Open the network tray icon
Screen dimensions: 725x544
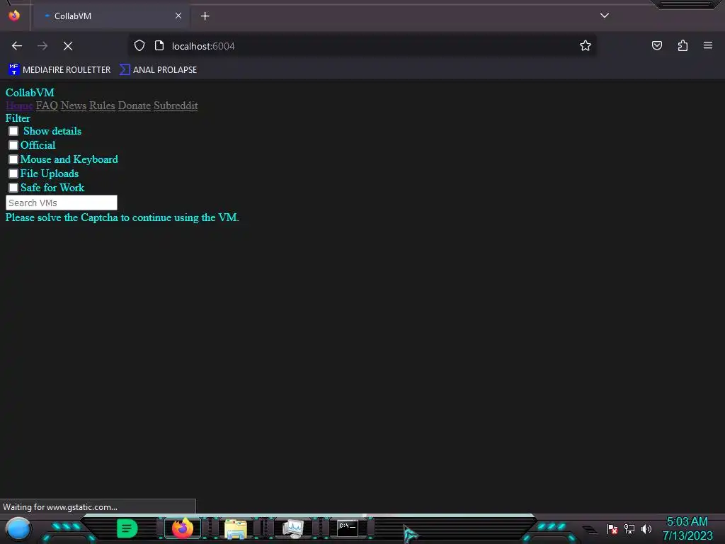(629, 528)
